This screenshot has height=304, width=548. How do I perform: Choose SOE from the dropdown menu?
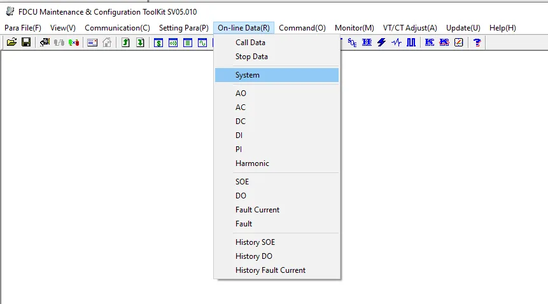pyautogui.click(x=277, y=182)
